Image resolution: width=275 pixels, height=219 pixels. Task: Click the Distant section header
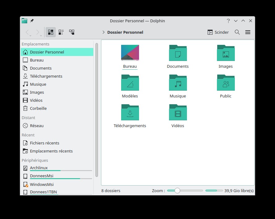(x=28, y=118)
